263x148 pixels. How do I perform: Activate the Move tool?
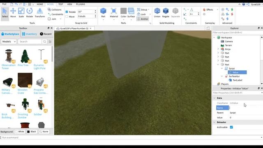13,13
